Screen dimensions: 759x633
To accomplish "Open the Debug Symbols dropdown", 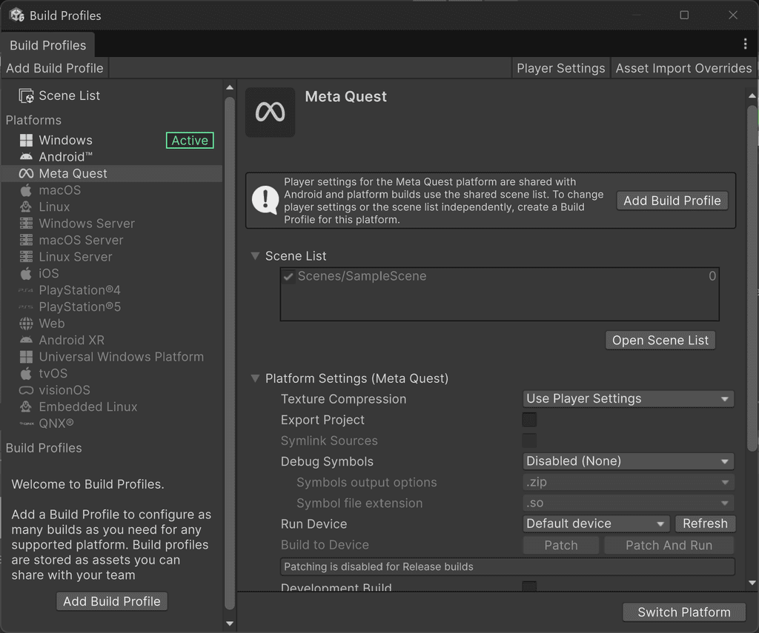I will (629, 461).
